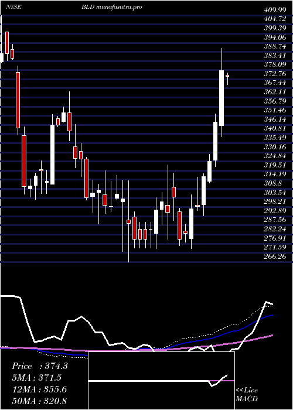Viewport: 293px width, 410px height.
Task: Select the 409.99 price axis label
Action: pos(274,10)
